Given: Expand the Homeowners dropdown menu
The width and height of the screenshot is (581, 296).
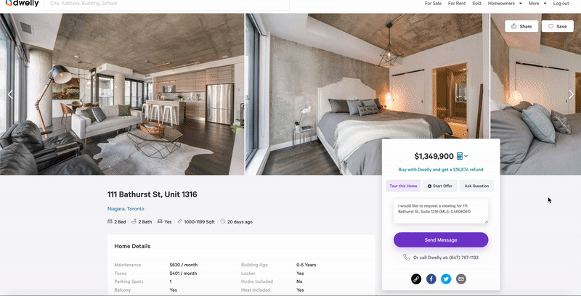Looking at the screenshot, I should (x=505, y=4).
